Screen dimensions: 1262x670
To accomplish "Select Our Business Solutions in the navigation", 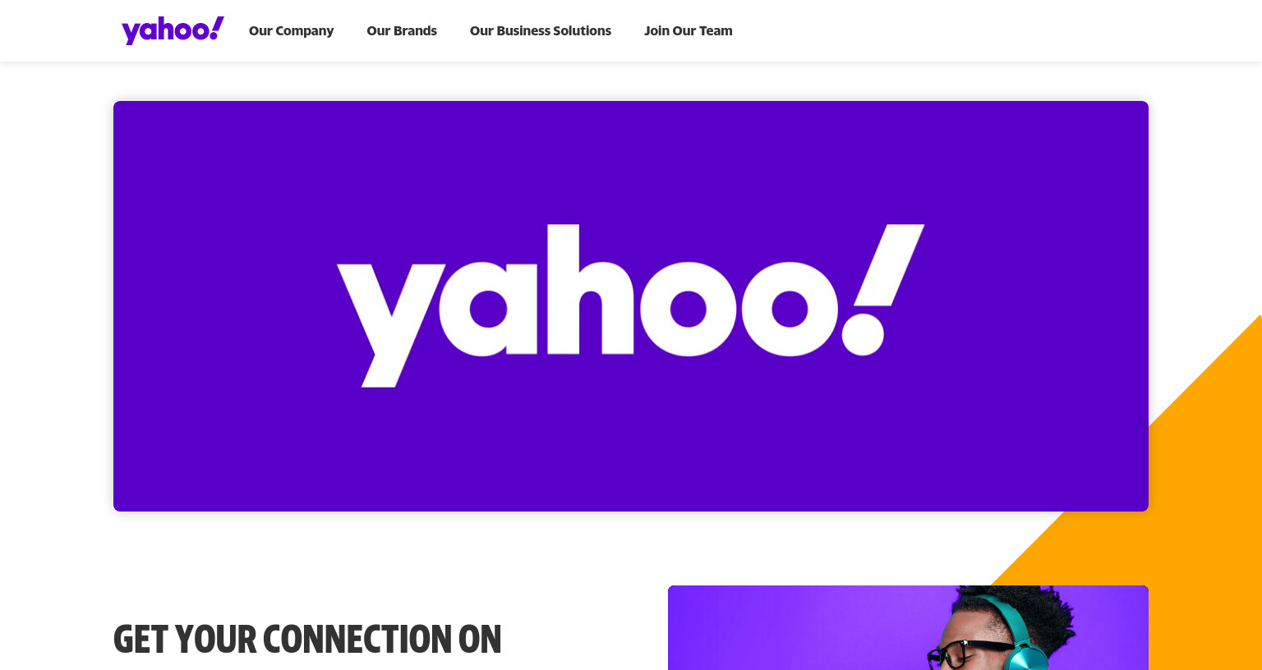I will [x=541, y=31].
